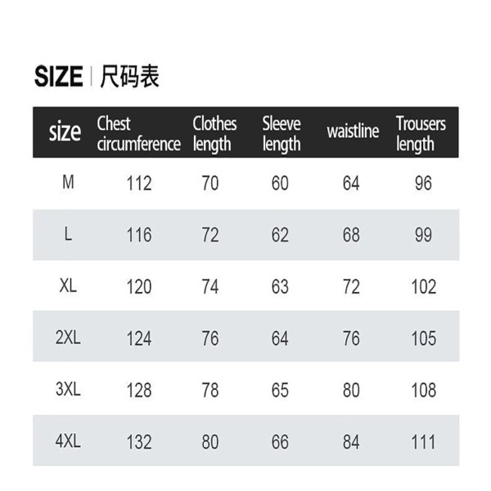Select the waistline column header
This screenshot has height=491, width=491.
[x=353, y=131]
